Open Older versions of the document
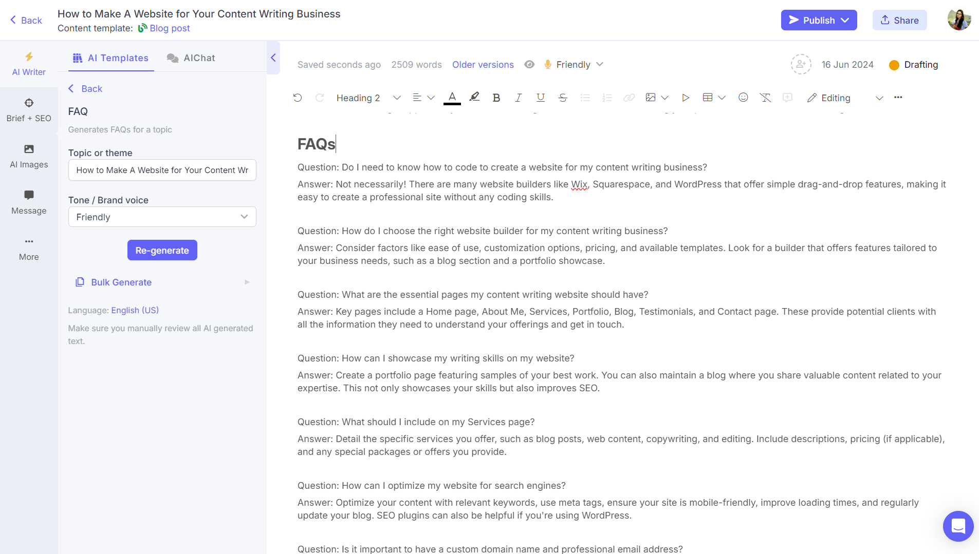 point(483,64)
